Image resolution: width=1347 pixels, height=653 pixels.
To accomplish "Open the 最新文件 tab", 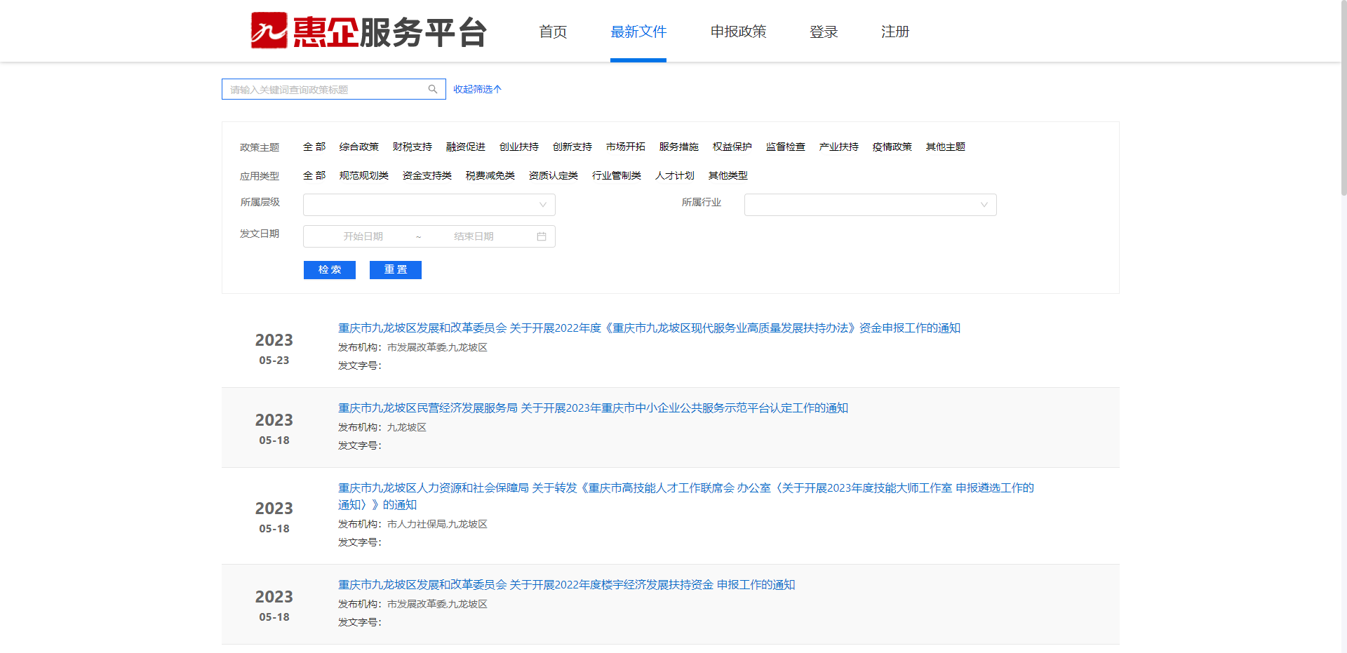I will [638, 32].
